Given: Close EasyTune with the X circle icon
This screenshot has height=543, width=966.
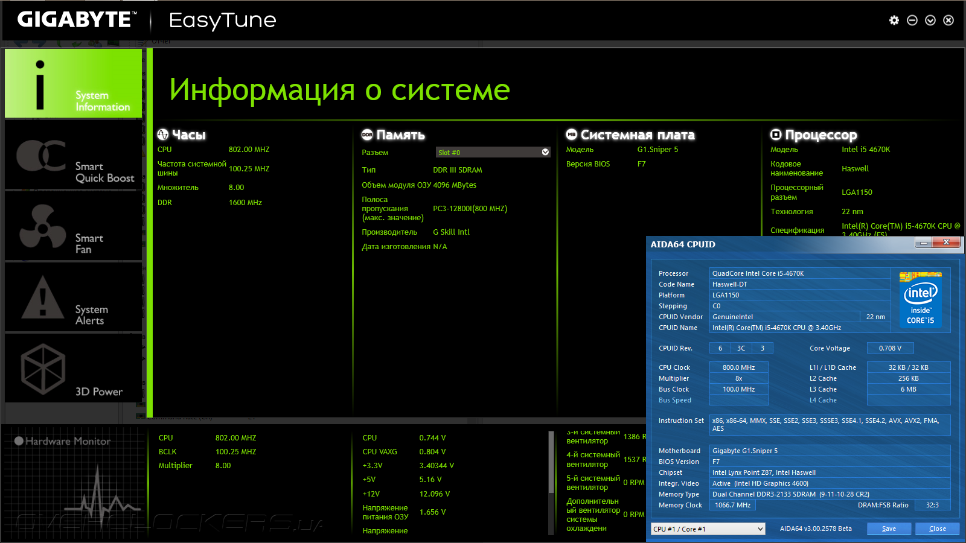Looking at the screenshot, I should 948,21.
